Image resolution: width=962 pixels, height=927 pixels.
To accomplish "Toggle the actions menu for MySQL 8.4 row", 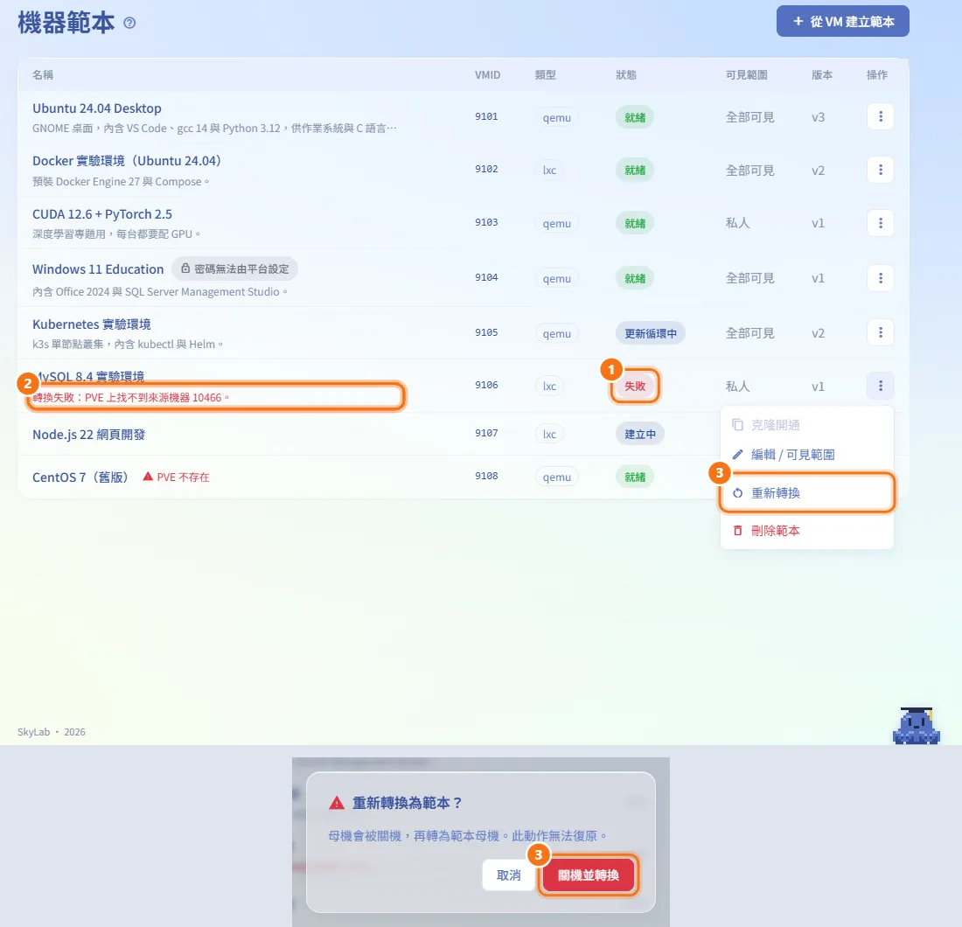I will [x=881, y=386].
